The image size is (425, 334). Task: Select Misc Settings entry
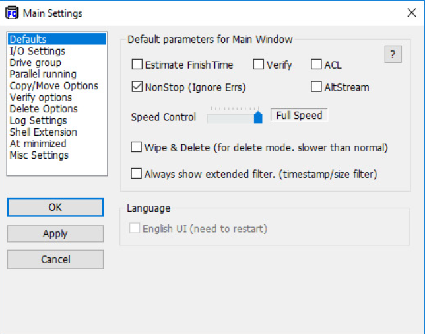40,155
